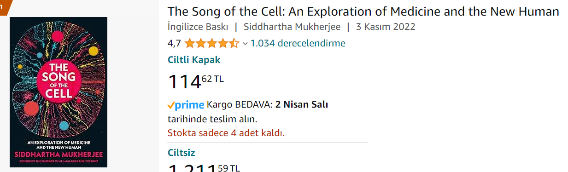
Task: Expand the rating breakdown chevron beside stars
Action: point(245,44)
